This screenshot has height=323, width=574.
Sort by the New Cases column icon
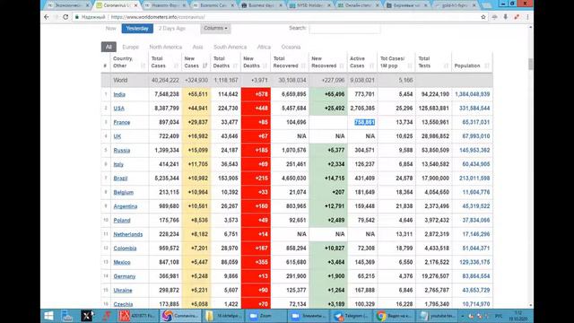(204, 65)
